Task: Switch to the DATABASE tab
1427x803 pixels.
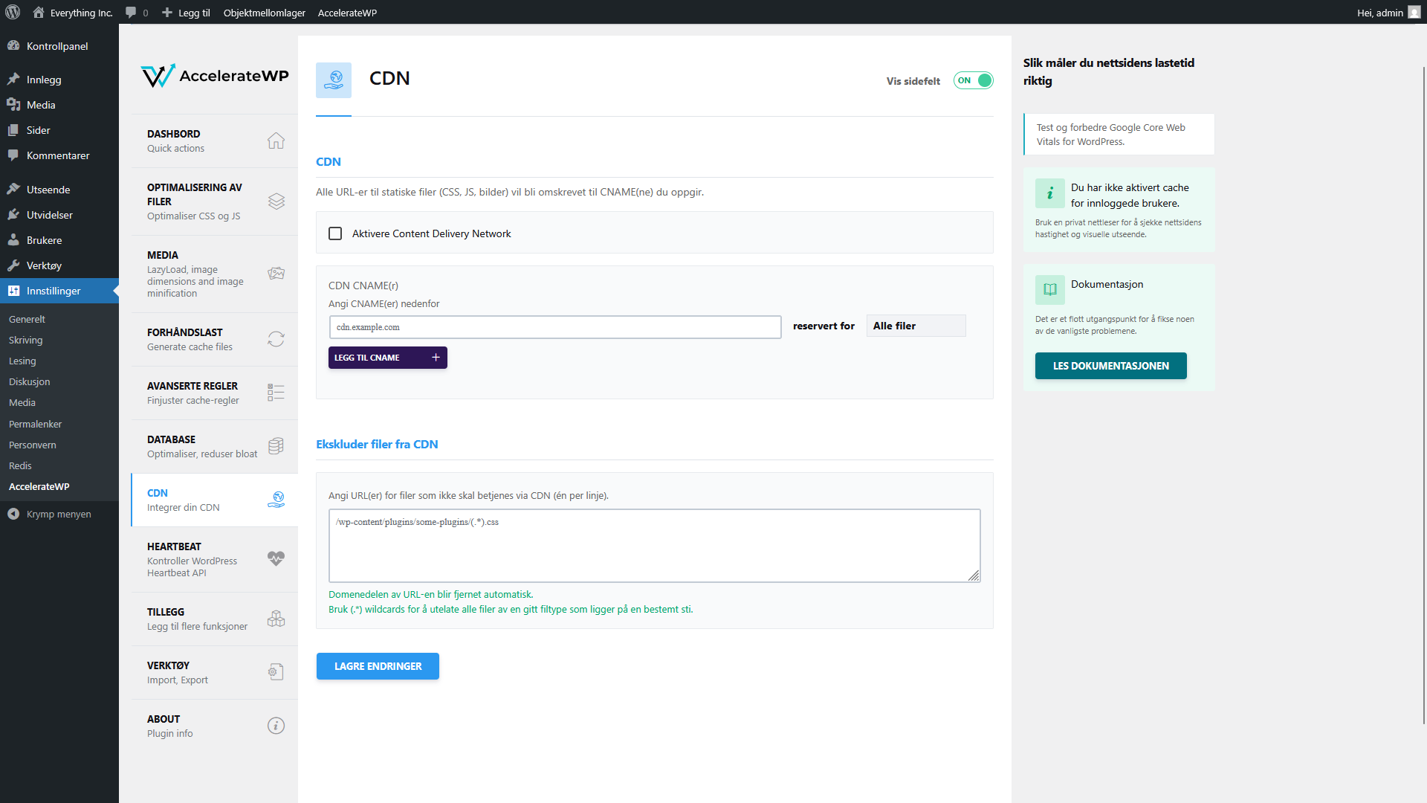Action: pyautogui.click(x=214, y=446)
